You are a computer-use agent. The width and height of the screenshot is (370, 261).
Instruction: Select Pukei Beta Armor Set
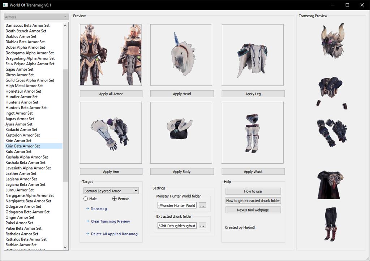pos(23,228)
